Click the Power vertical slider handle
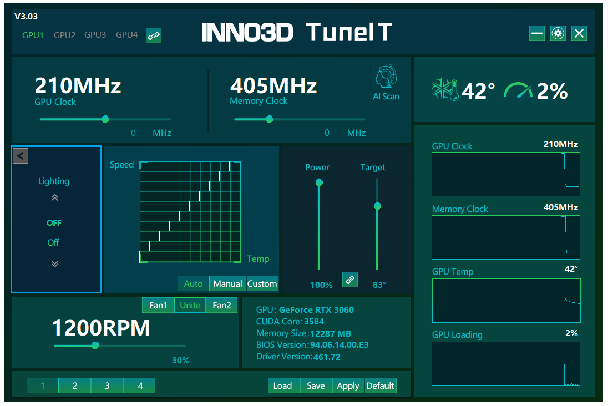The width and height of the screenshot is (608, 406). tap(319, 182)
